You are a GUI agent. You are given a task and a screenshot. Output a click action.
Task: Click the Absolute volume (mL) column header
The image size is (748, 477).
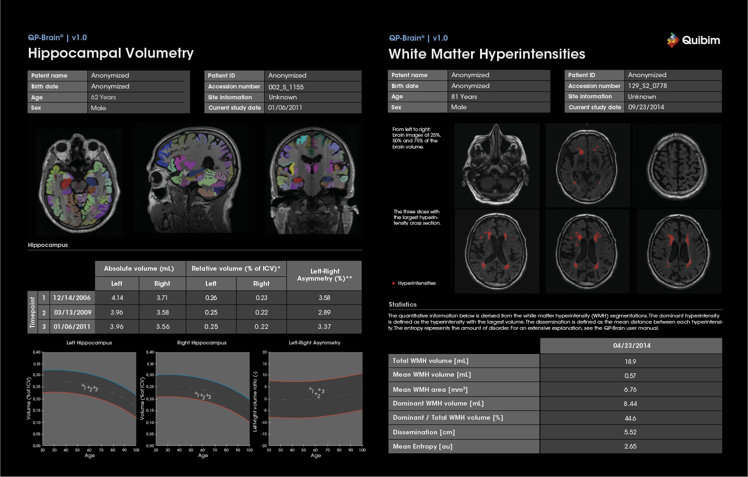coord(139,268)
